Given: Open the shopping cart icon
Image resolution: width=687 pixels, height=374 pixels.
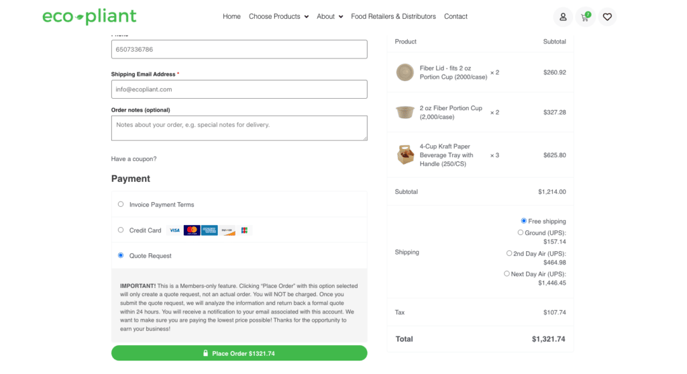Looking at the screenshot, I should (585, 17).
